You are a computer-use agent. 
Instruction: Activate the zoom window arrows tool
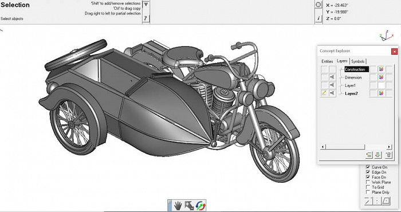tap(189, 205)
